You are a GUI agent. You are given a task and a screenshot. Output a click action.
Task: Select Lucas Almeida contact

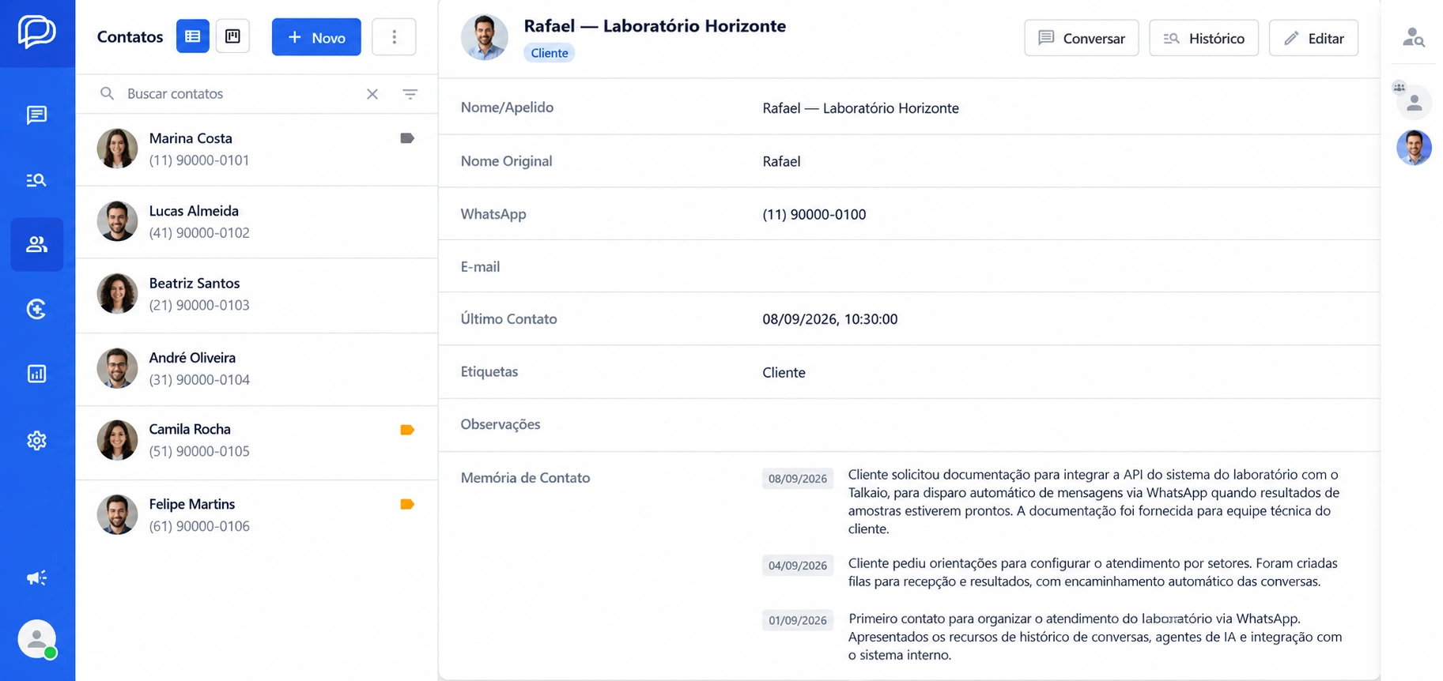[x=256, y=222]
